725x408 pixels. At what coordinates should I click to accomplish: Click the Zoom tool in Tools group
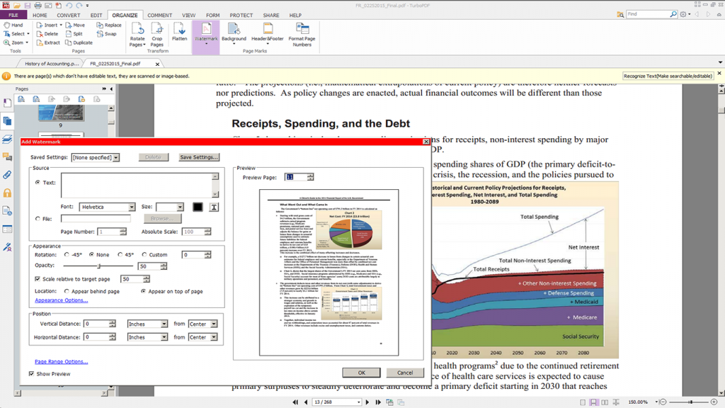tap(16, 42)
